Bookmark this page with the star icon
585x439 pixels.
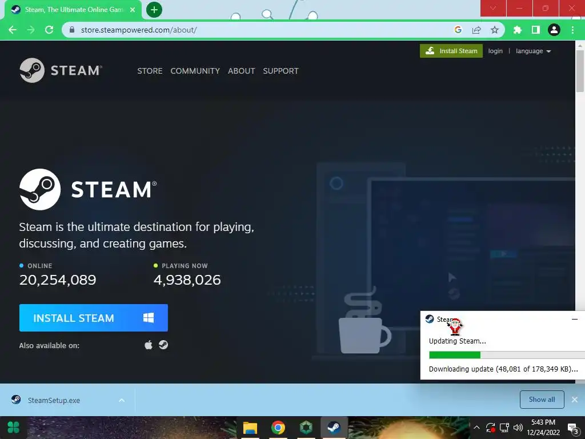point(495,30)
